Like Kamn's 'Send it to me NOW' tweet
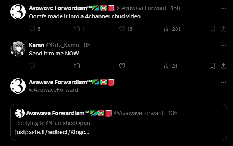Screen dimensions: 233x146 coord(122,66)
